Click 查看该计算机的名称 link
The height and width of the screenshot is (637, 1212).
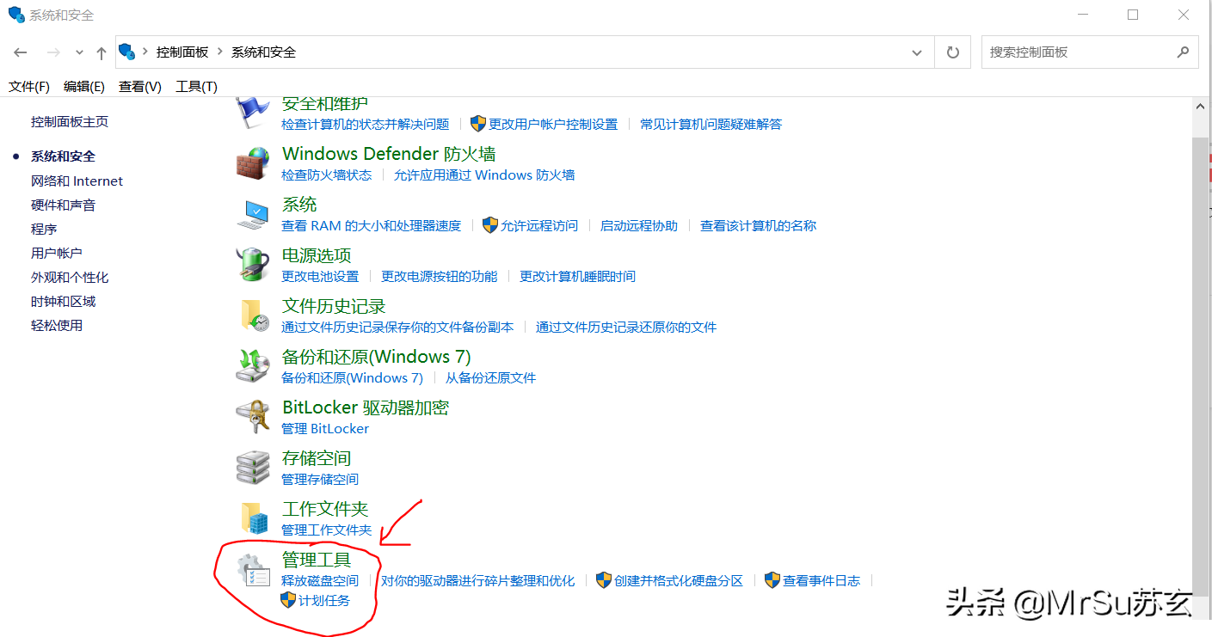pyautogui.click(x=759, y=225)
